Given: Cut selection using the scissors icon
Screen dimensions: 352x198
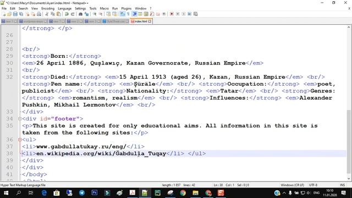Looking at the screenshot, I should [x=47, y=14].
